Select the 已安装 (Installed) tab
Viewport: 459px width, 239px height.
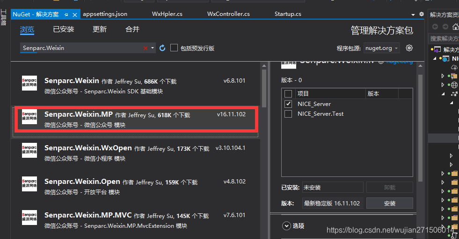(64, 29)
